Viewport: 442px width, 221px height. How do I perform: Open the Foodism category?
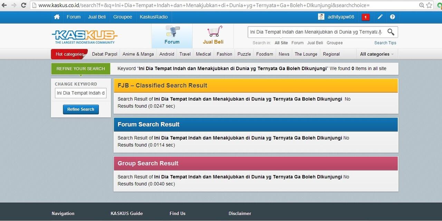coord(265,54)
